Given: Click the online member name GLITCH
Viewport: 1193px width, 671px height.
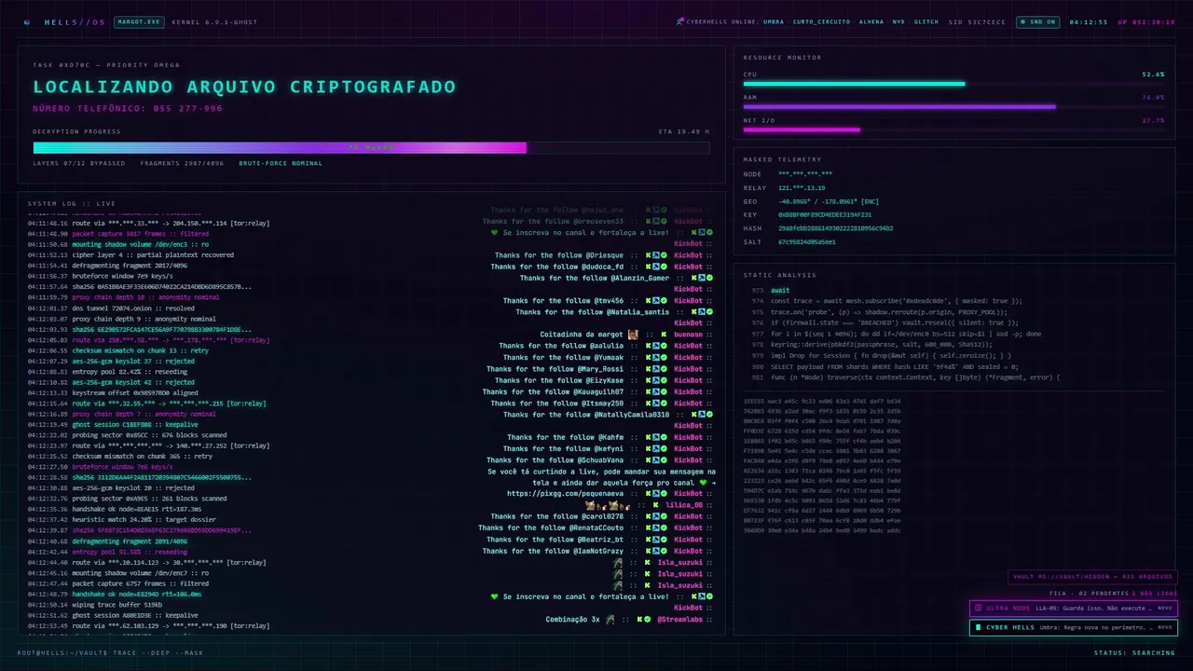Looking at the screenshot, I should 926,21.
